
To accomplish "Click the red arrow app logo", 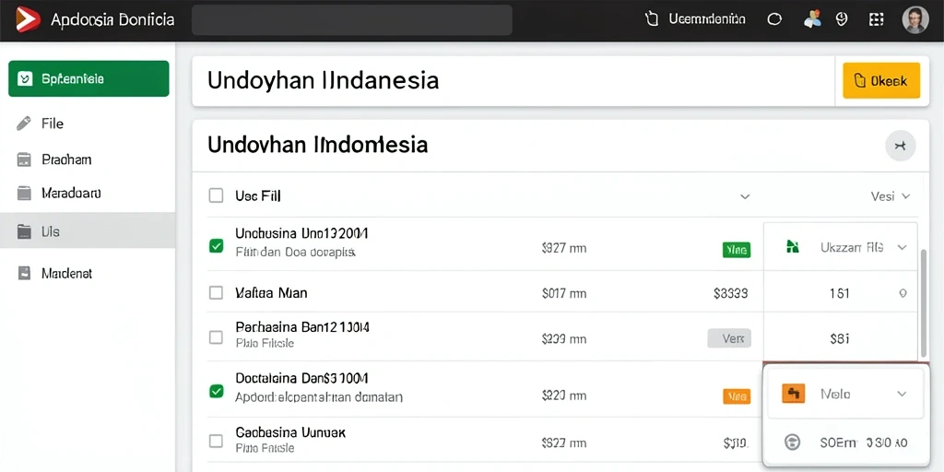I will (x=28, y=20).
